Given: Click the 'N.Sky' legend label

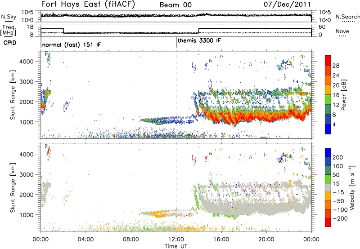Looking at the screenshot, I should coord(9,17).
